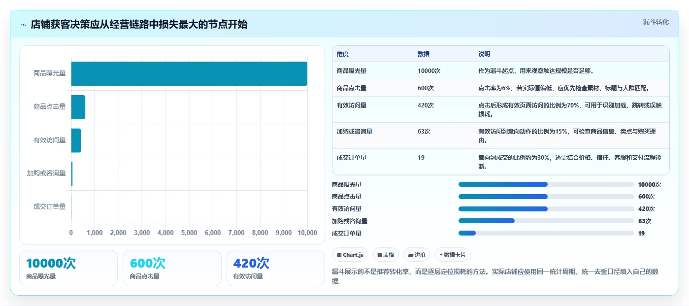Screen dimensions: 689x306
Task: Click the 成交订单量 label in the progress list
Action: tap(347, 234)
